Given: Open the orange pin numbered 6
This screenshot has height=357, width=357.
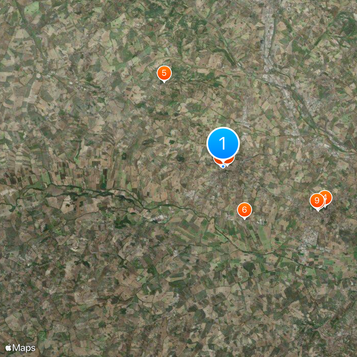Looking at the screenshot, I should coord(244,209).
